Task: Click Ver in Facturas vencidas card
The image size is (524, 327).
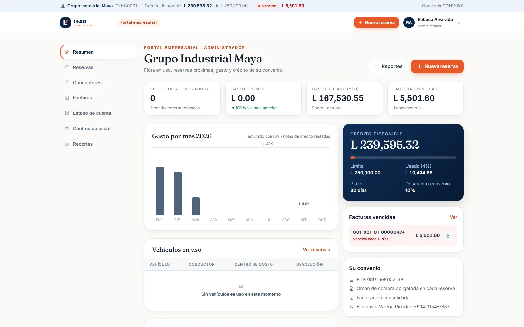Action: coord(453,217)
